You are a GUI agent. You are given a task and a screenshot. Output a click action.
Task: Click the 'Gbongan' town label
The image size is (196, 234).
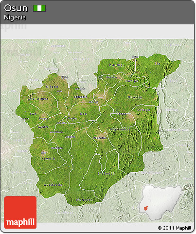click(x=70, y=137)
